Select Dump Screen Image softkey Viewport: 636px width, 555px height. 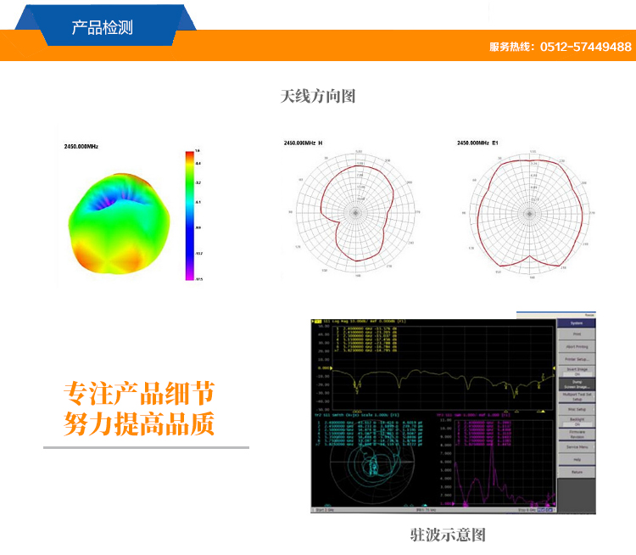[576, 384]
